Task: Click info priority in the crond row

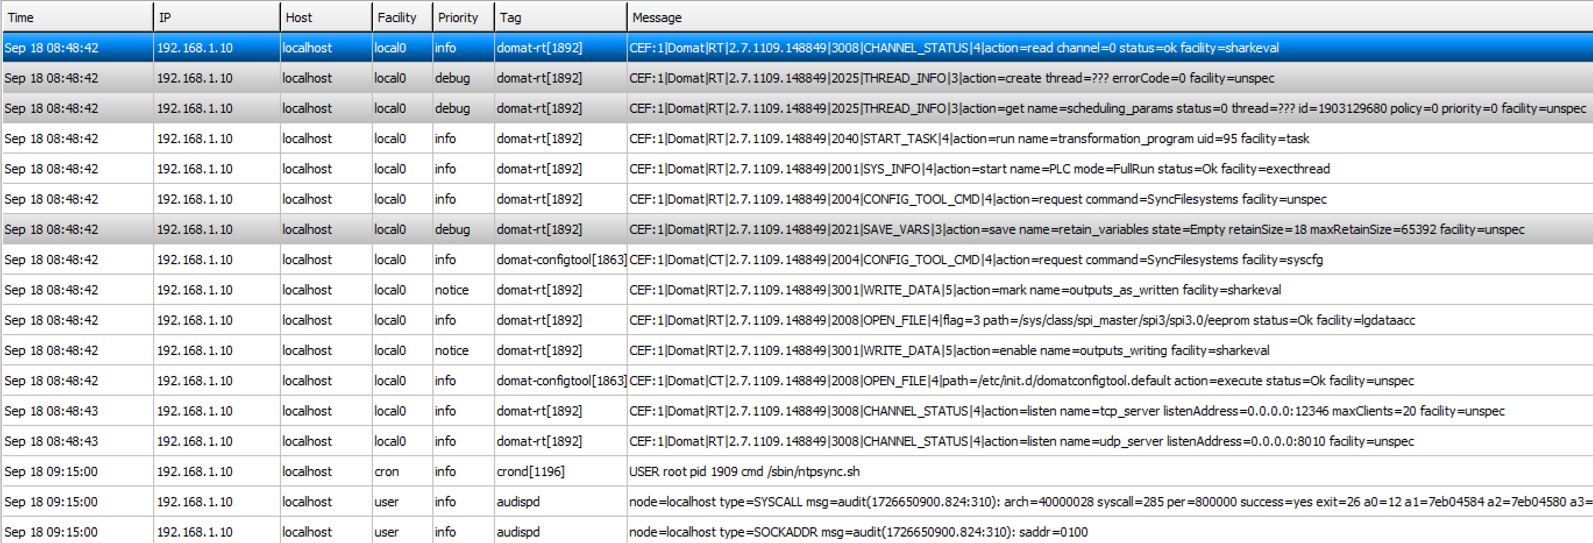Action: pos(445,472)
